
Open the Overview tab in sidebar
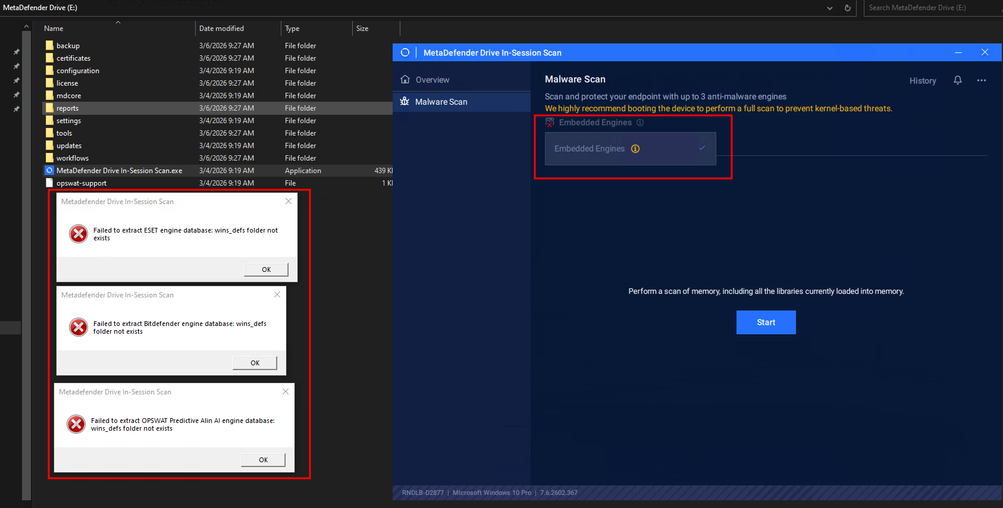(432, 80)
